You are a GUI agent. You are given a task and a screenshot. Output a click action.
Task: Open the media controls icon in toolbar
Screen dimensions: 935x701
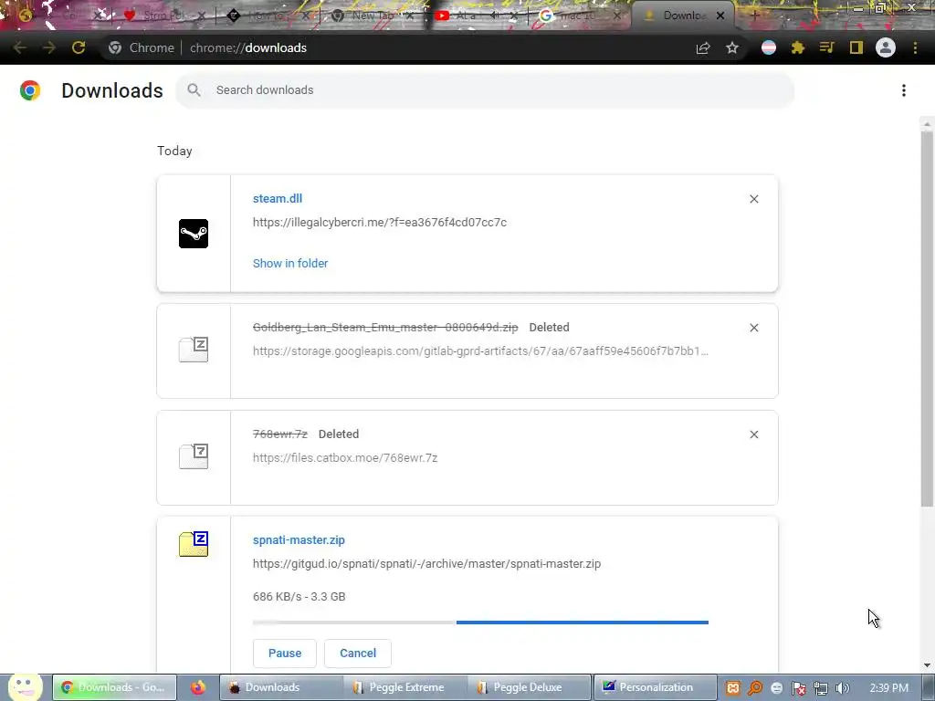[826, 47]
